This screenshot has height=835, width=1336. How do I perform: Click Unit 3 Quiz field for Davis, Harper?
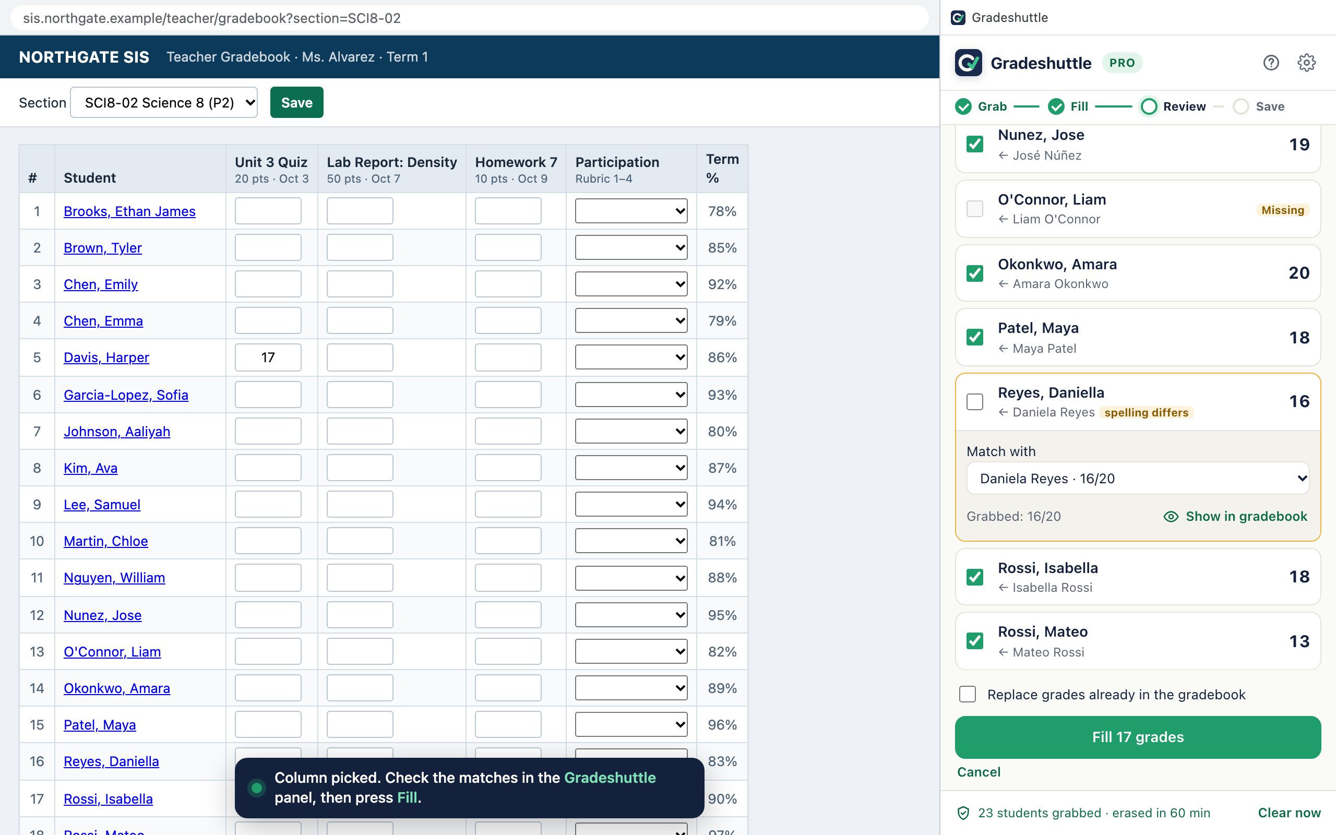[268, 357]
